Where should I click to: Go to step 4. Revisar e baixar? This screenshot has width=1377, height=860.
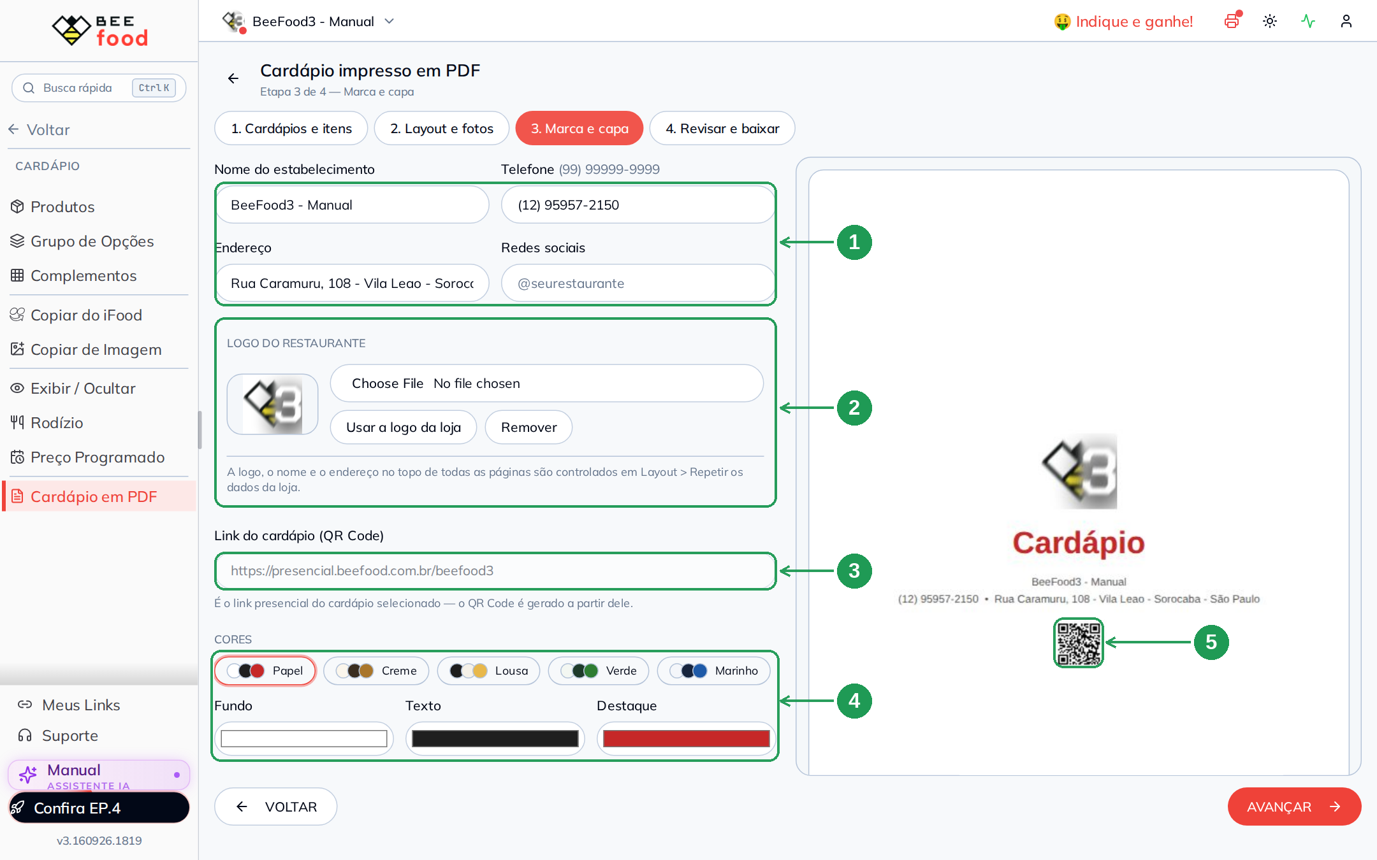coord(722,128)
